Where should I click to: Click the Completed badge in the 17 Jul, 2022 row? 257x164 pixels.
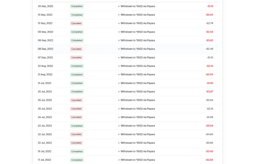pos(77,160)
